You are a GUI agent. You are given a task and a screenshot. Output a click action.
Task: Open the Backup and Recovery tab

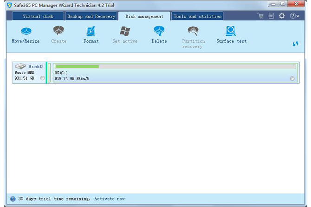(x=91, y=17)
